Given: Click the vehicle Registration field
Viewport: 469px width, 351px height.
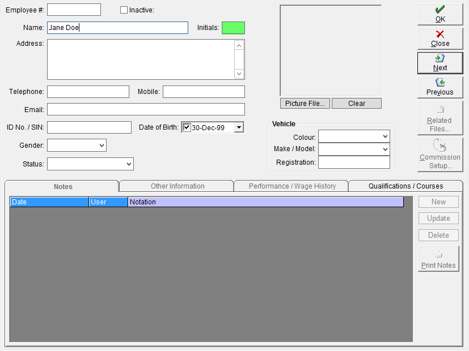Looking at the screenshot, I should pos(354,162).
